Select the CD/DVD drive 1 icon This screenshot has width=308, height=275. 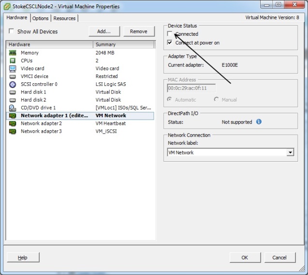(x=13, y=108)
